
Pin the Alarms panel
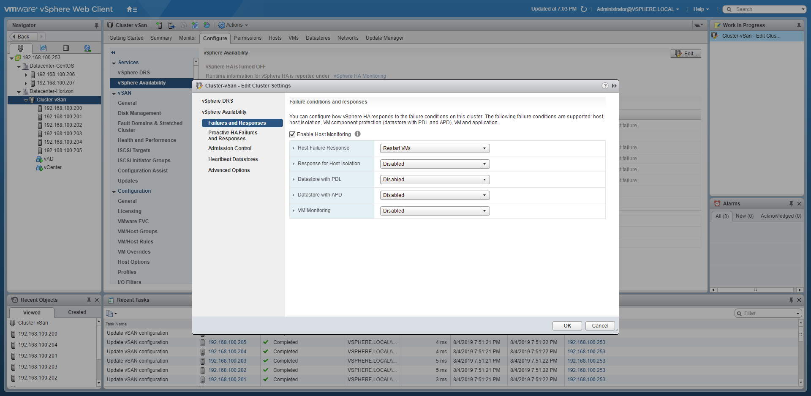coord(791,204)
